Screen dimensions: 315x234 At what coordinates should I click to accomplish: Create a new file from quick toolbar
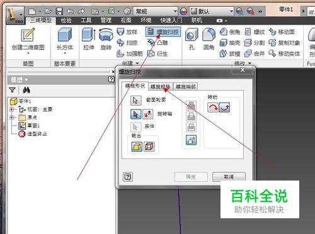pyautogui.click(x=32, y=11)
